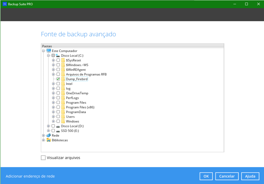This screenshot has width=264, height=184.
Task: Tick the Disco Local (D:) checkbox
Action: point(53,126)
